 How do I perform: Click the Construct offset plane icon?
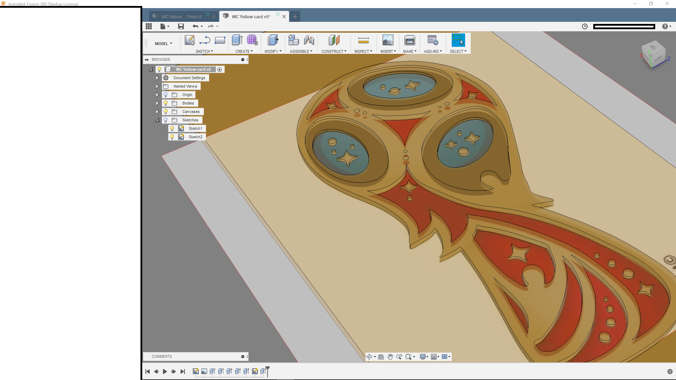[334, 40]
